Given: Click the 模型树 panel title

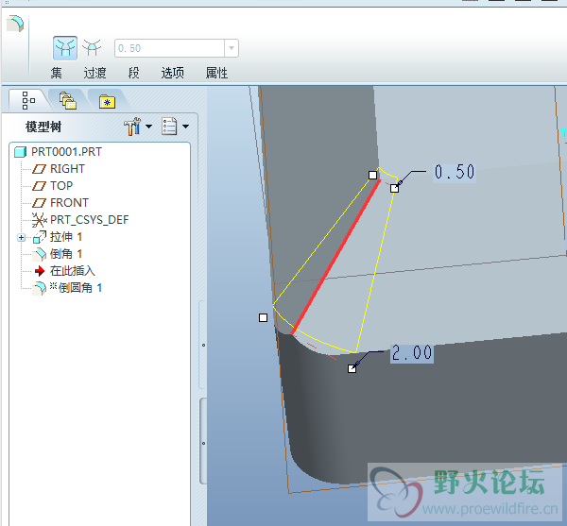Looking at the screenshot, I should pyautogui.click(x=43, y=127).
